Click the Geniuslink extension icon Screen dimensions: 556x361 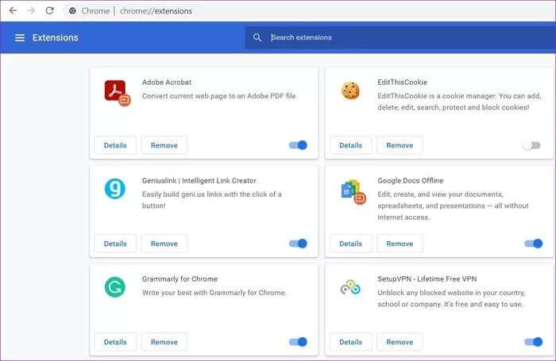coord(115,189)
